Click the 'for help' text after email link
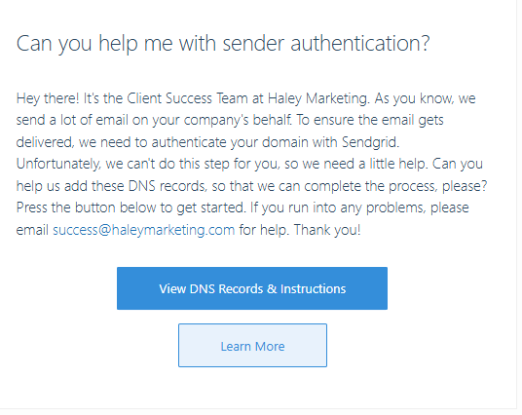 pyautogui.click(x=264, y=230)
